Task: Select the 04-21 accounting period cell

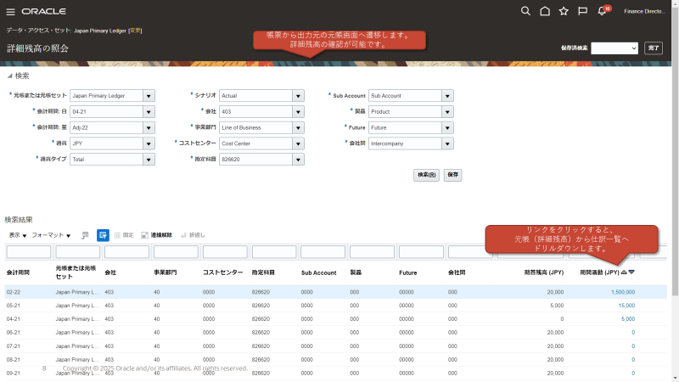Action: point(14,319)
